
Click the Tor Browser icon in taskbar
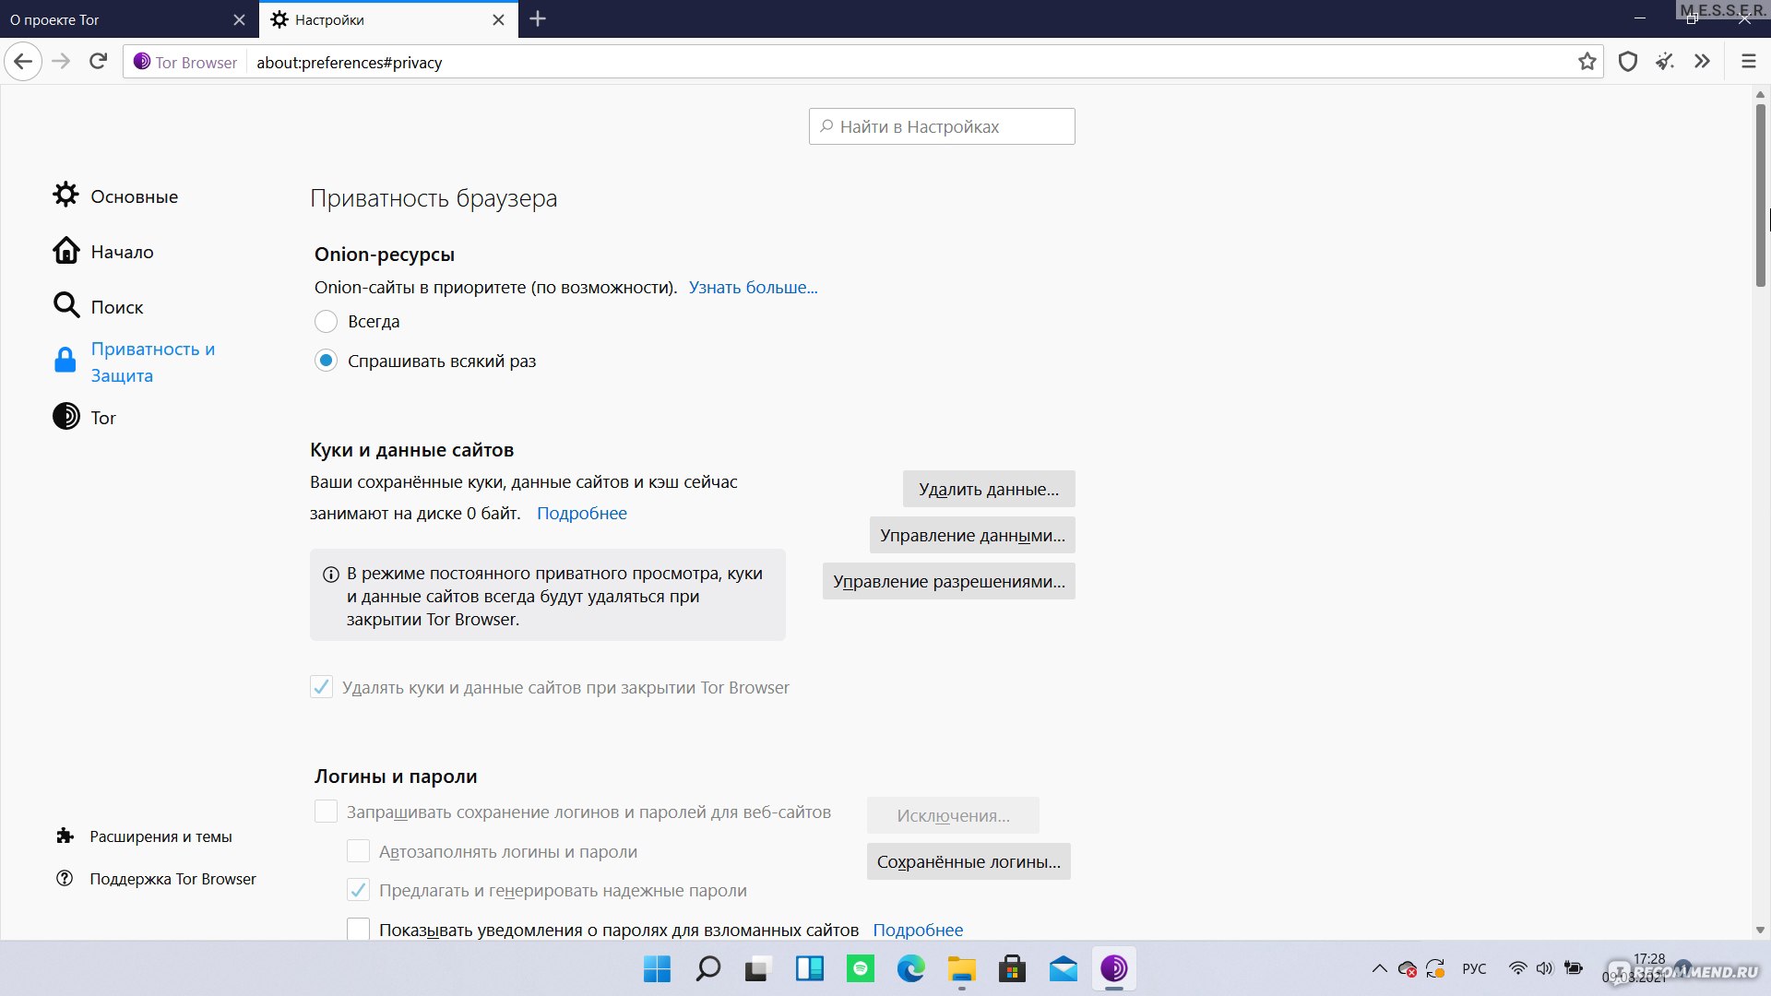pos(1113,968)
